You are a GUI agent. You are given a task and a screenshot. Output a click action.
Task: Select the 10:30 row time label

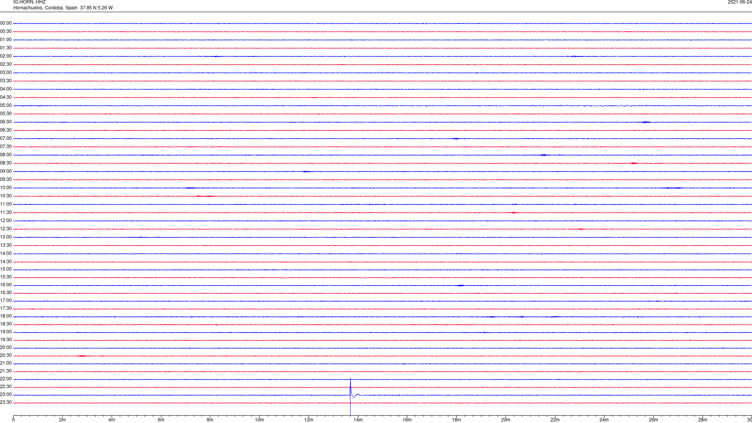pos(6,196)
